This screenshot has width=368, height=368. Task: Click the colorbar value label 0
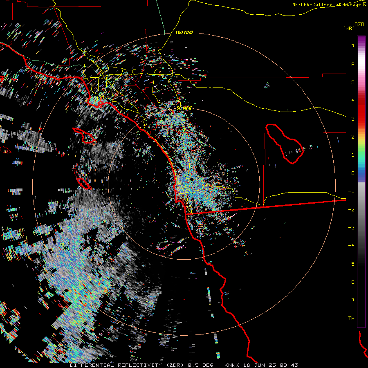(353, 173)
